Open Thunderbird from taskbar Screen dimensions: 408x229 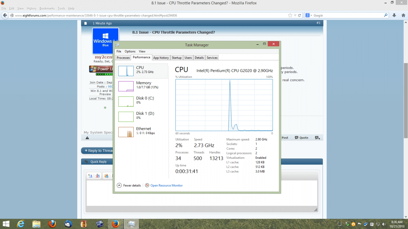point(68,224)
